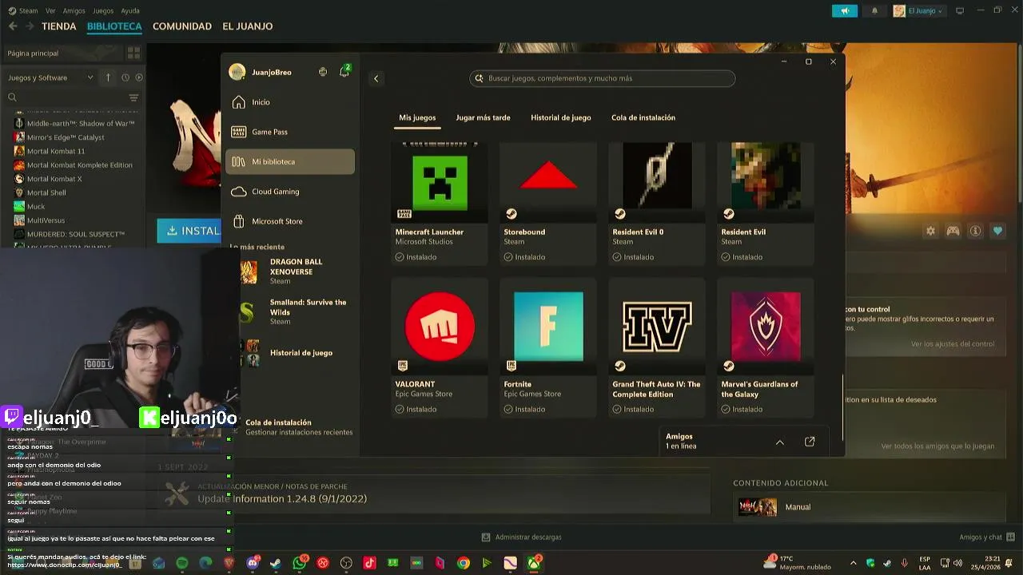Open Steam notifications bell in top bar

pyautogui.click(x=874, y=10)
